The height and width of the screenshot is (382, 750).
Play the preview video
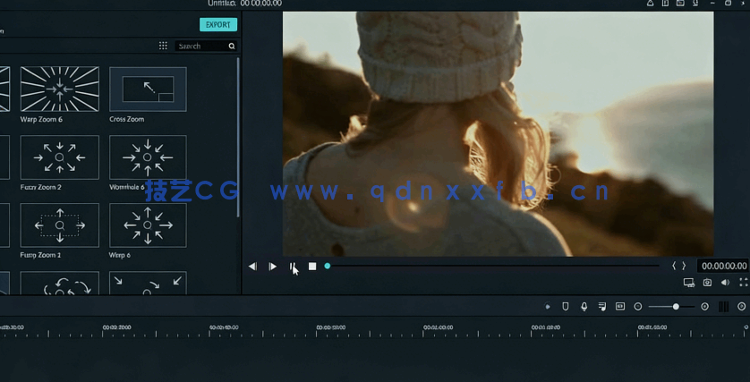click(273, 267)
